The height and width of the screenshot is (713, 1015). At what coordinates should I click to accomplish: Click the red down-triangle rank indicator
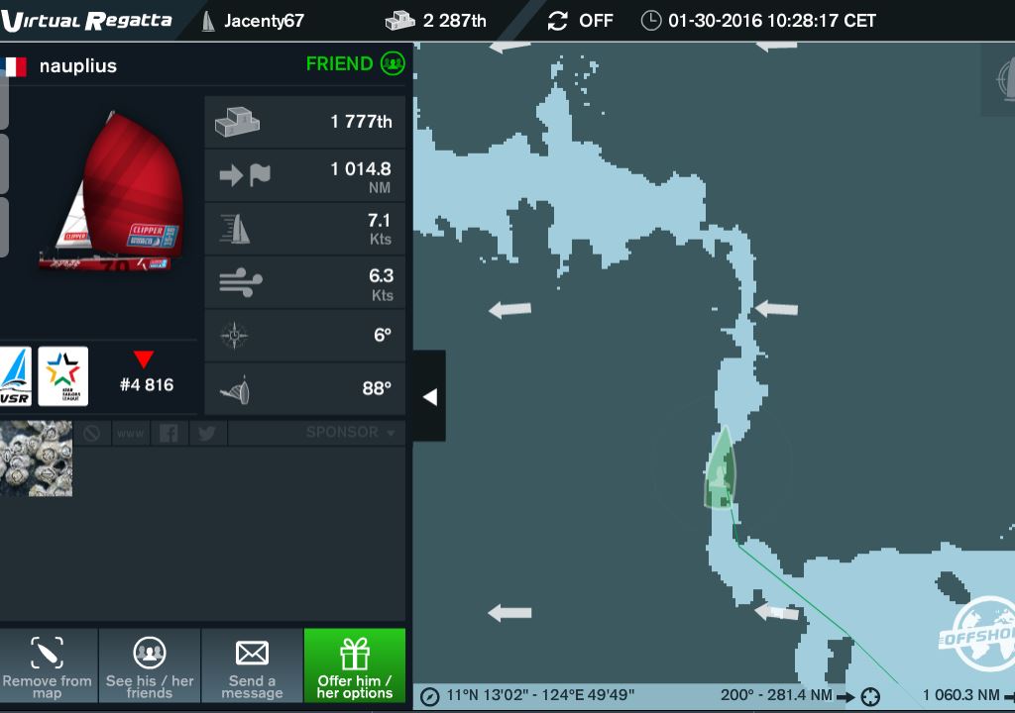144,359
